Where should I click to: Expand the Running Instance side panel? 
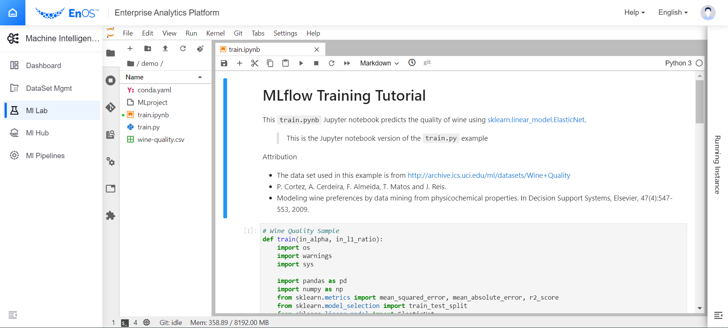tap(717, 165)
